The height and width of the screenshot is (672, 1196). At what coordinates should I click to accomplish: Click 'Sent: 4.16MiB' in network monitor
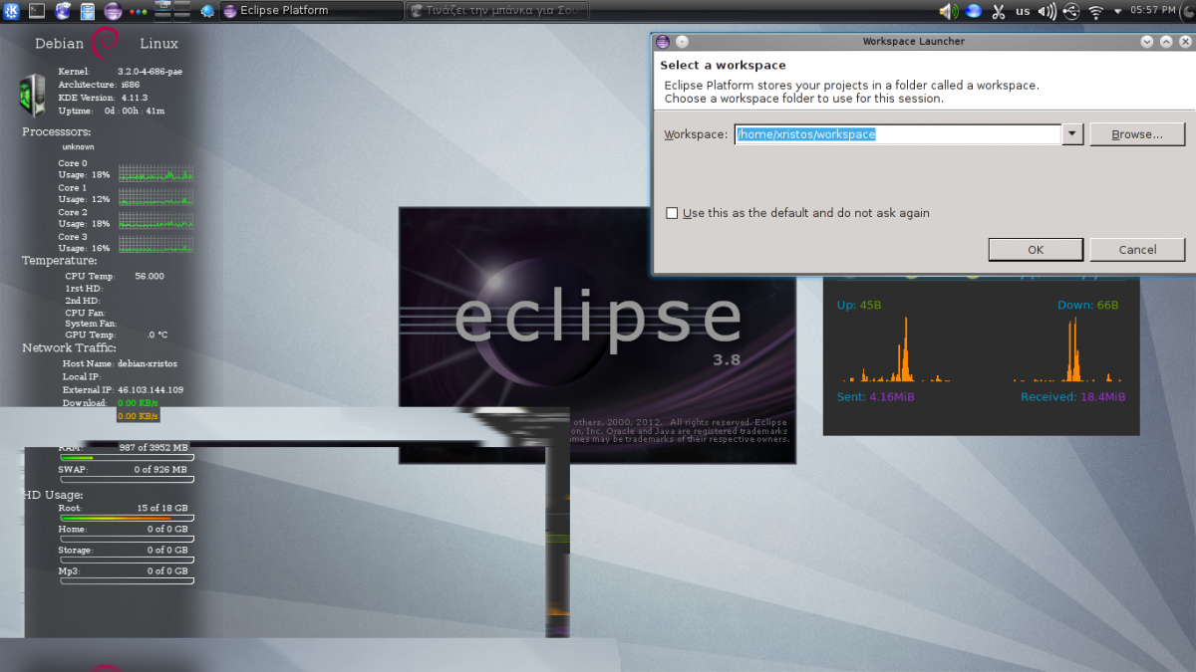pos(876,397)
